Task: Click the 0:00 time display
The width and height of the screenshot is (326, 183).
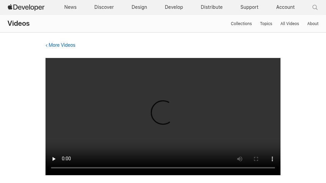Action: pos(66,159)
